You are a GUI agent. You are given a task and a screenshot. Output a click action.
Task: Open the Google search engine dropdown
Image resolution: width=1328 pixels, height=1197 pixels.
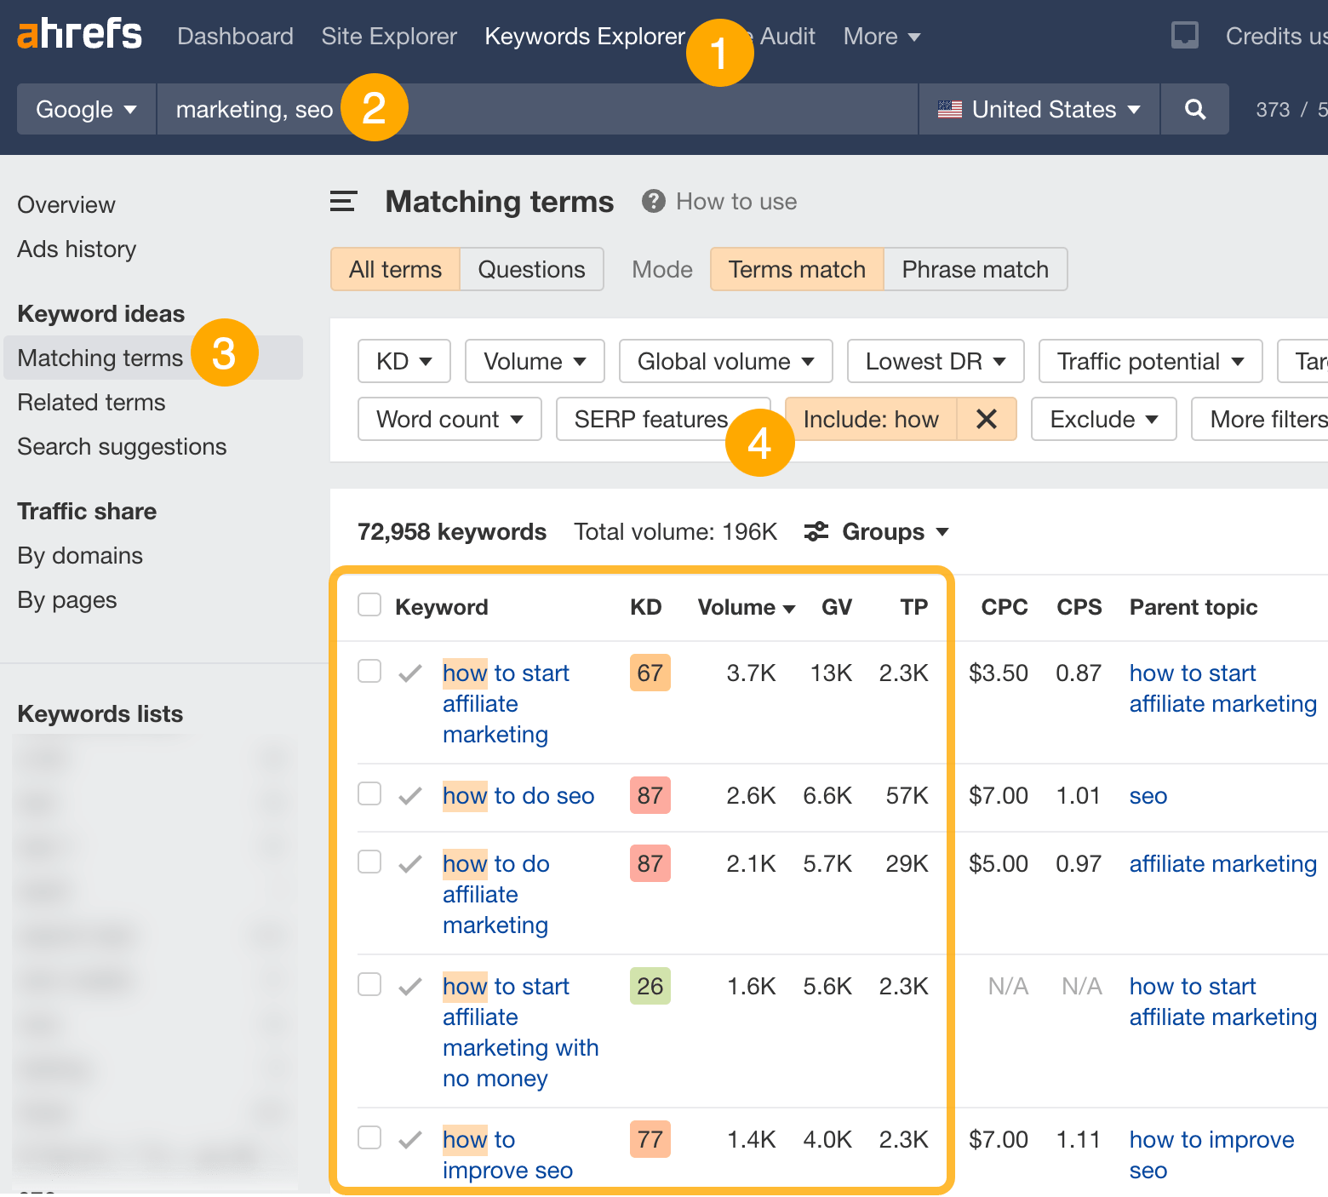85,109
